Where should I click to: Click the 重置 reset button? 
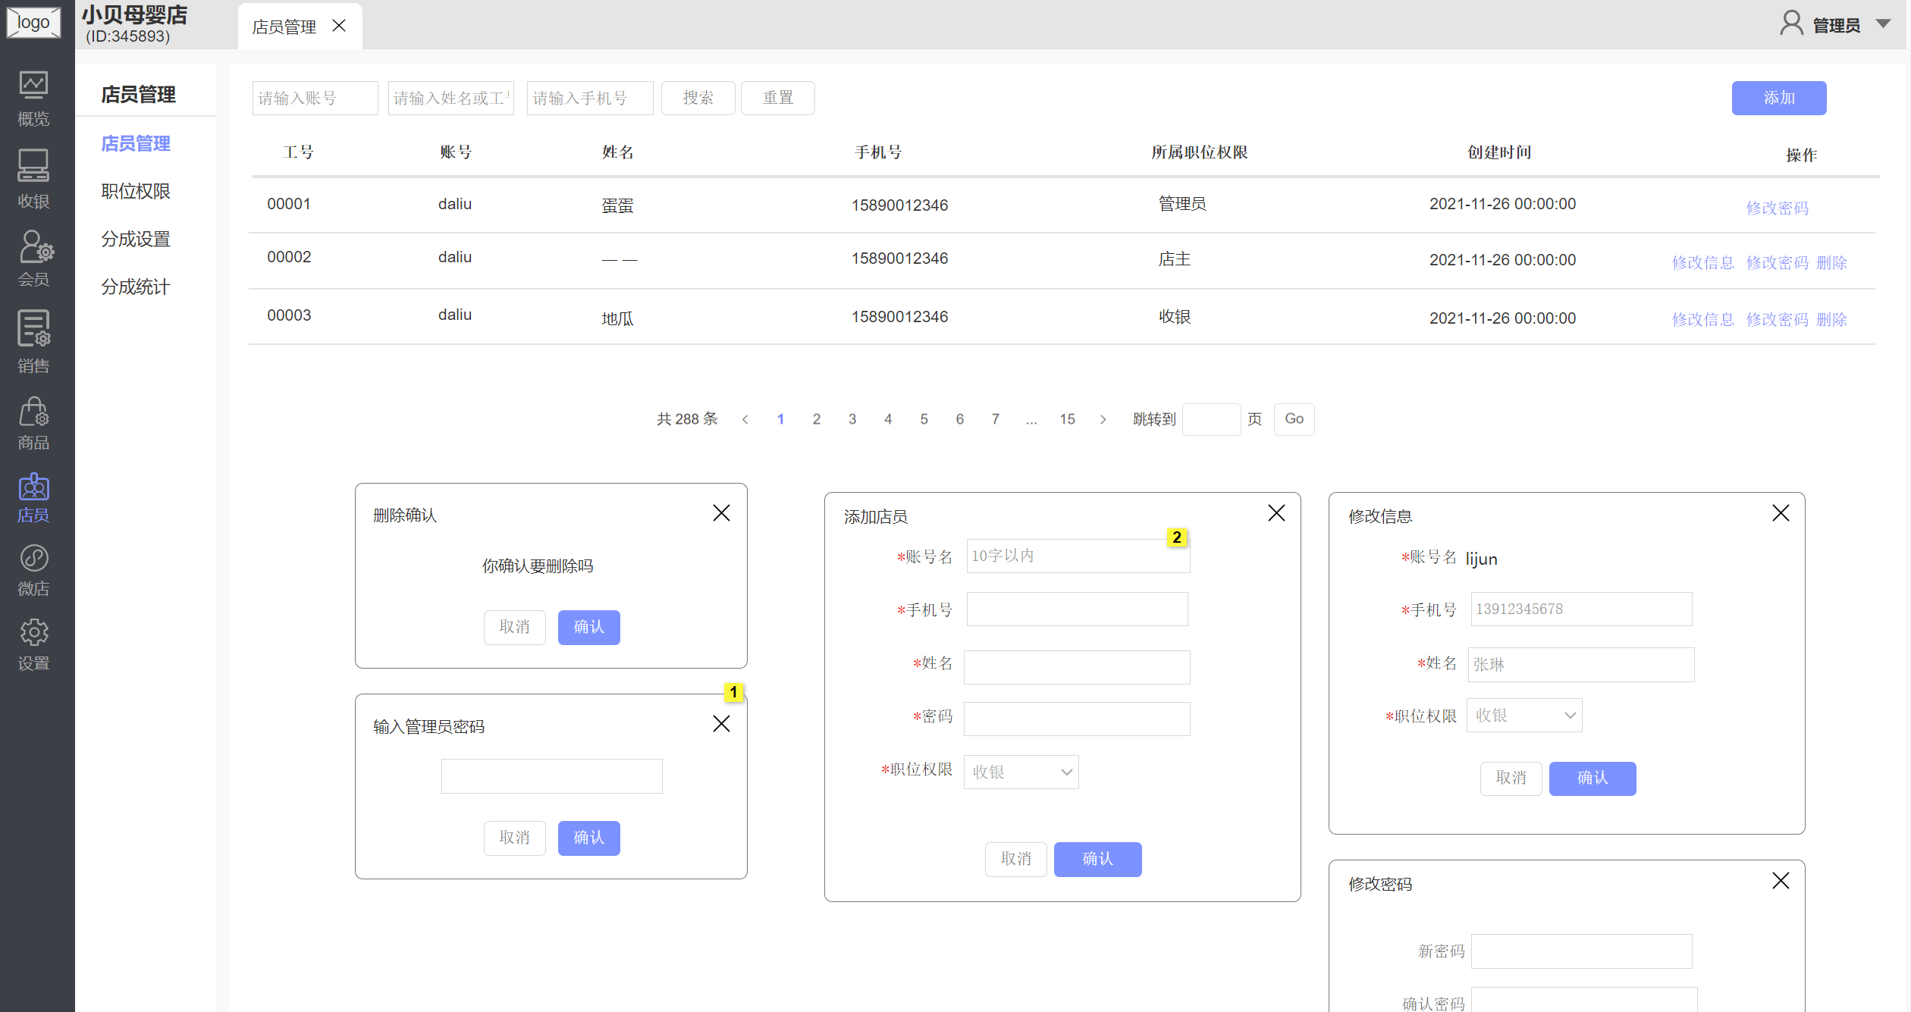777,98
